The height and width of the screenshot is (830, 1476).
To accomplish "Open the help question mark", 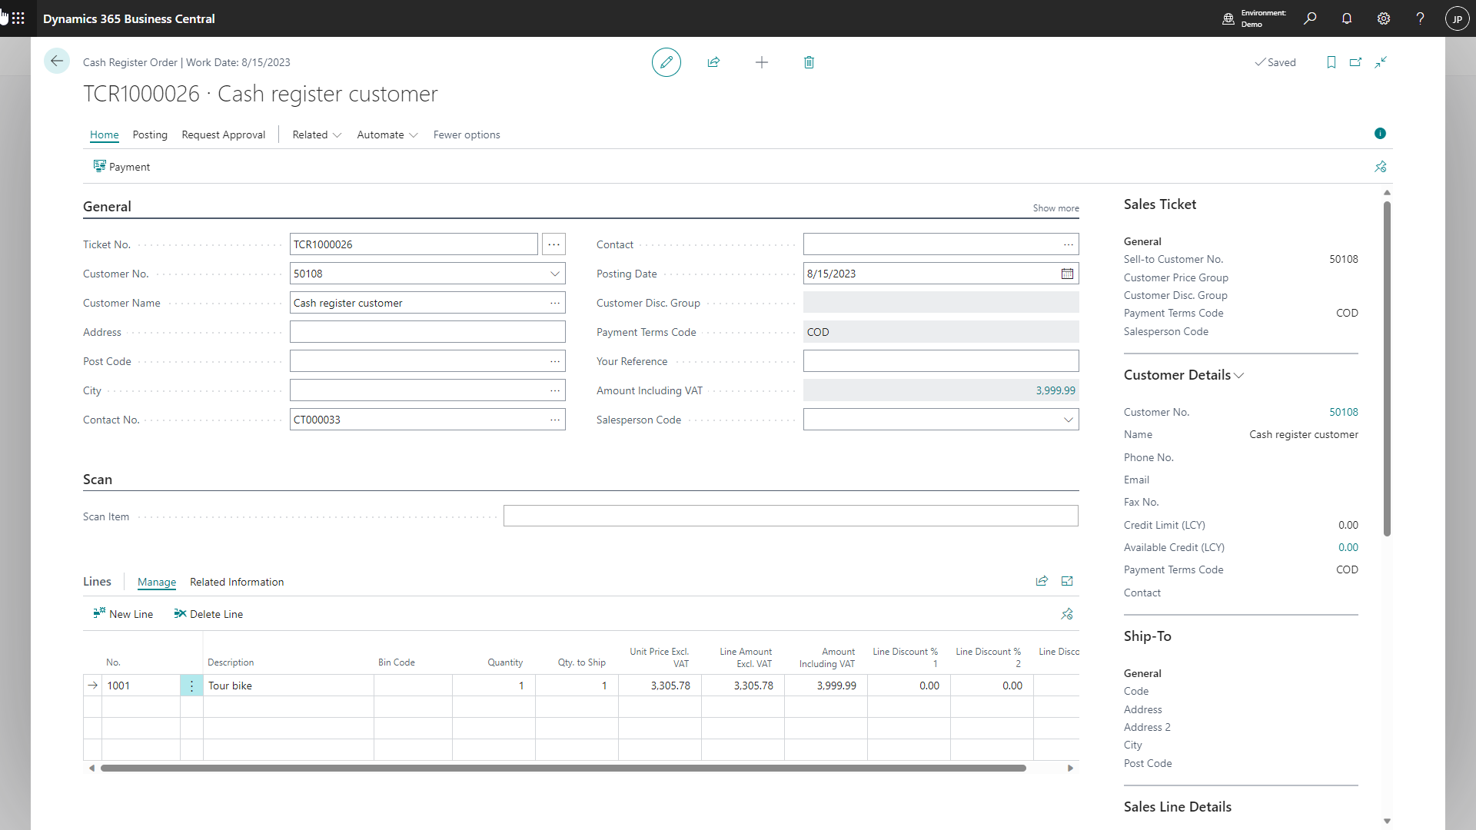I will (1420, 18).
